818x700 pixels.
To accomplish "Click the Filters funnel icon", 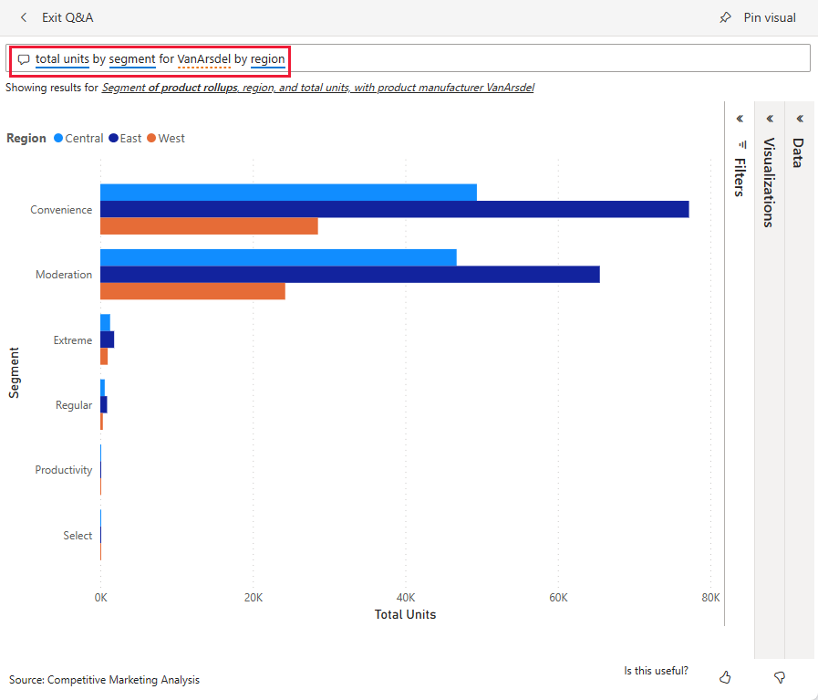I will (x=740, y=143).
